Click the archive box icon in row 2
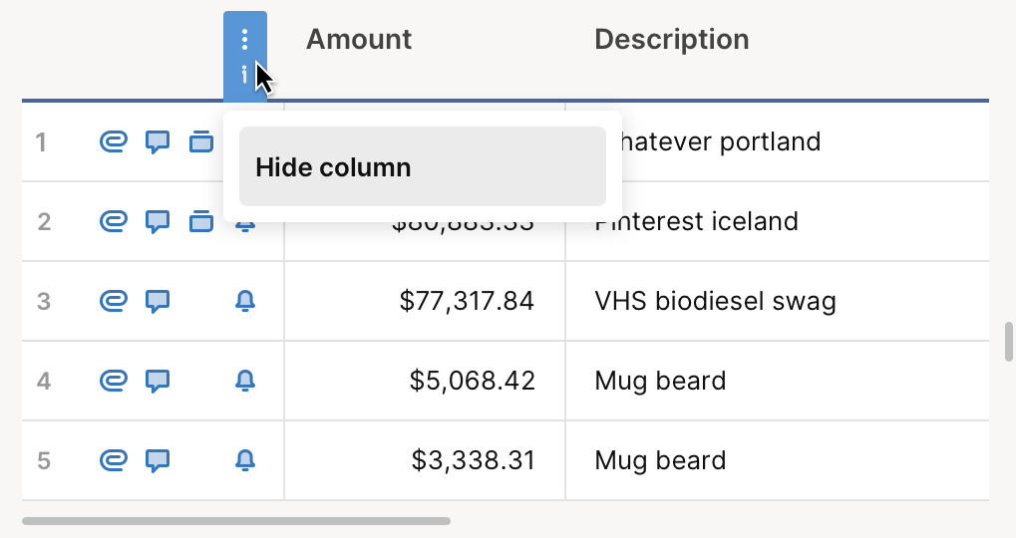1016x538 pixels. 201,221
